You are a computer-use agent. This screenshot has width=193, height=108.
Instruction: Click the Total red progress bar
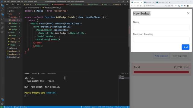click(x=161, y=72)
